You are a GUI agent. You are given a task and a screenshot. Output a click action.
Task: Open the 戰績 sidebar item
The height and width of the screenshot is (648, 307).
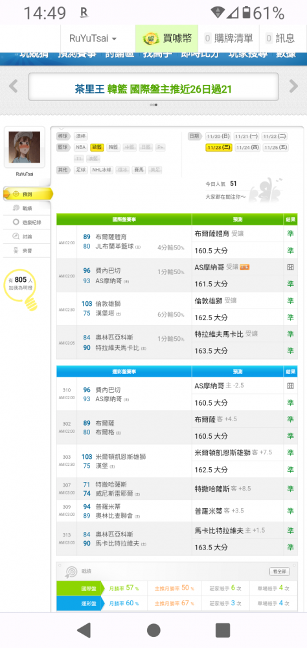(27, 208)
